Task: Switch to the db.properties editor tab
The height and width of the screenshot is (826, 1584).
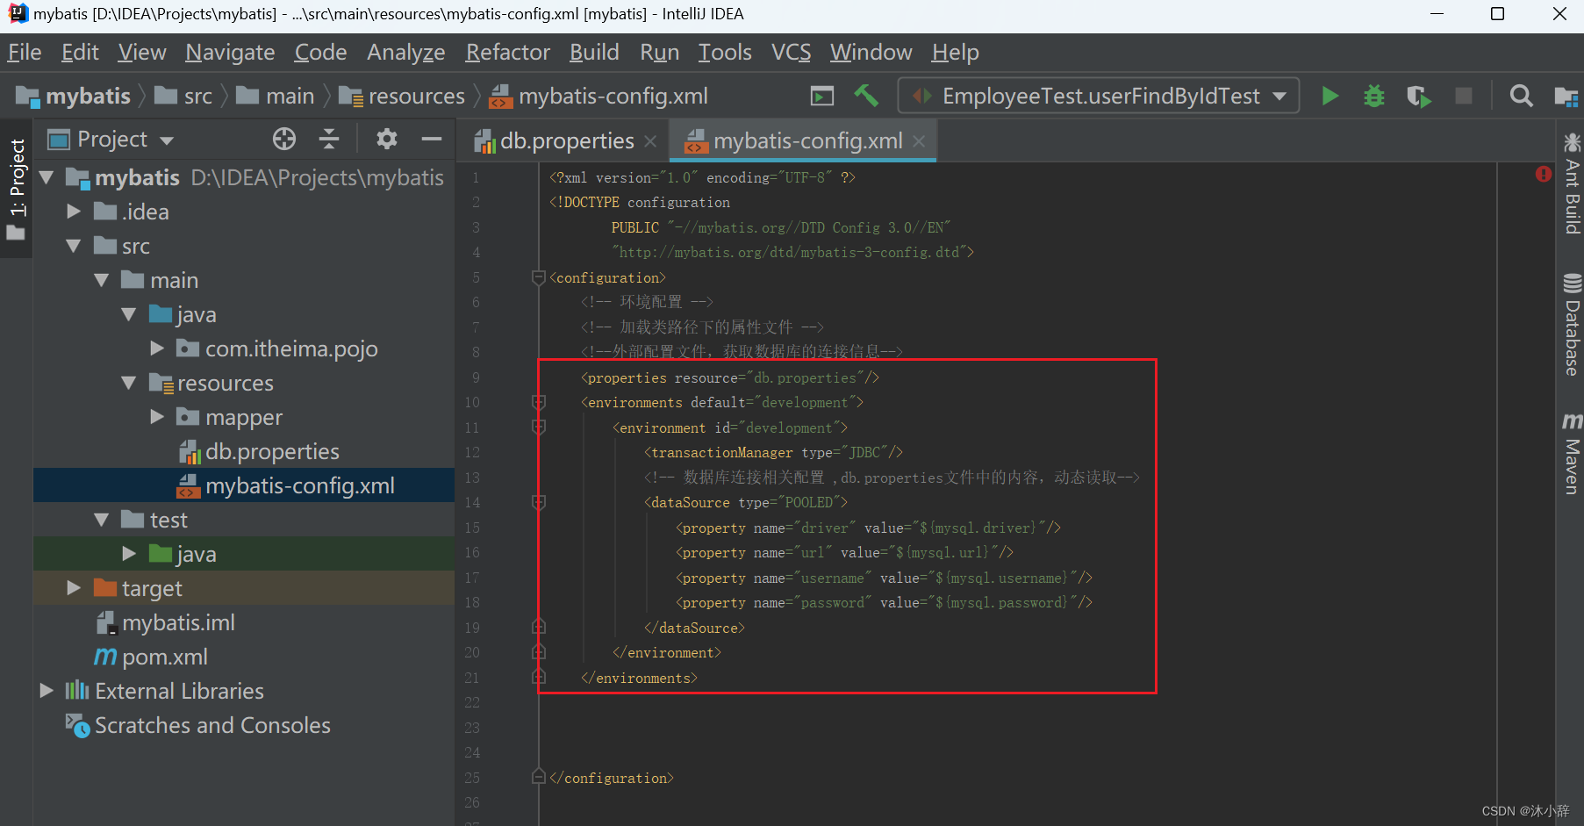Action: tap(565, 141)
